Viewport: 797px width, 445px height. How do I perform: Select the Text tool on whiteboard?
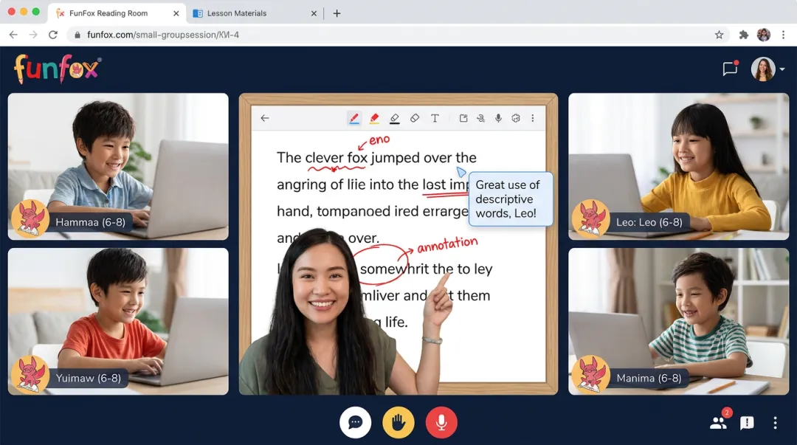[435, 118]
